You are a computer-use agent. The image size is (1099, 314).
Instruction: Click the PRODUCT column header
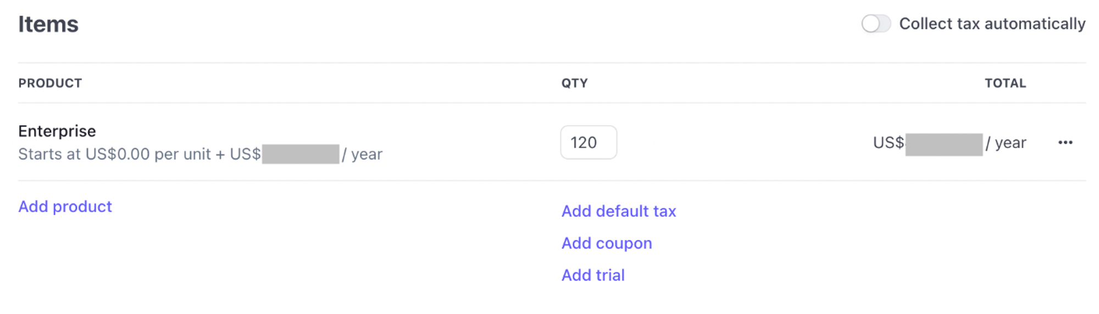50,83
